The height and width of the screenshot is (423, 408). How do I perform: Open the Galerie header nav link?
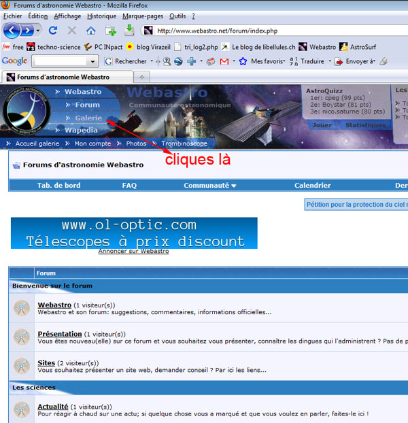88,118
